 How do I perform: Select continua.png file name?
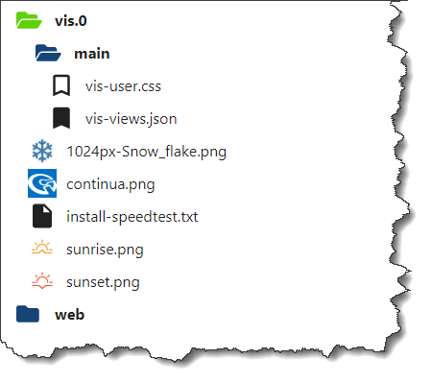(110, 184)
